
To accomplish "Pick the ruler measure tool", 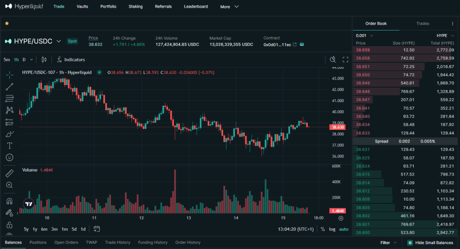I will 9,173.
